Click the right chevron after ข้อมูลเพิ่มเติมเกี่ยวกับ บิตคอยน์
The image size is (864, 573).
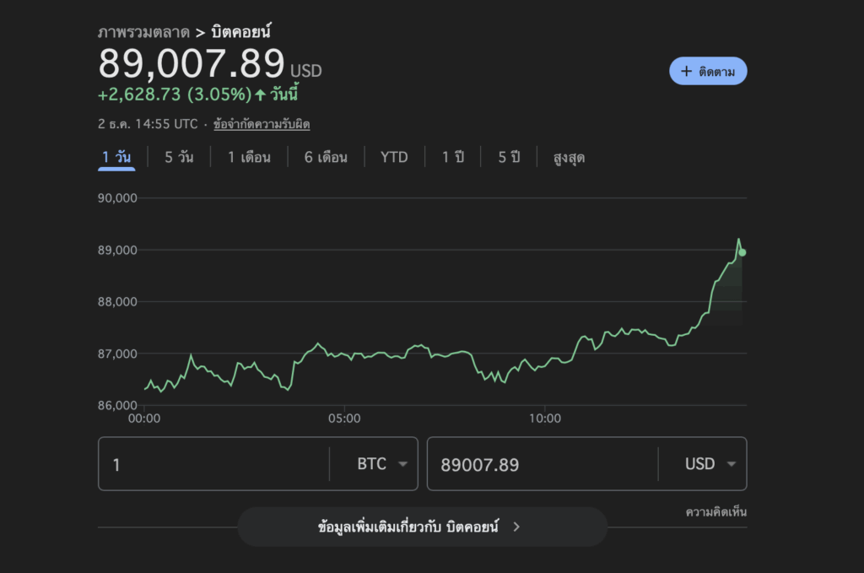(x=516, y=527)
